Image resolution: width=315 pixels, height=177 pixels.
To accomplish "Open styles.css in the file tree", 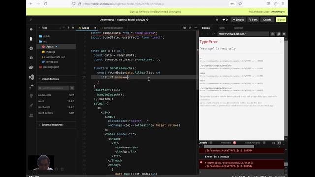I will pos(52,62).
